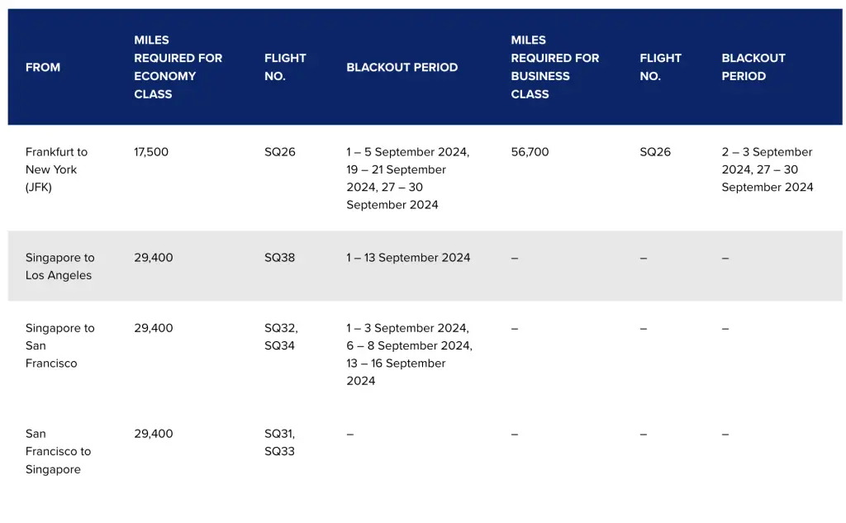Select SQ26 in the economy flight column
846x523 pixels.
tap(279, 152)
